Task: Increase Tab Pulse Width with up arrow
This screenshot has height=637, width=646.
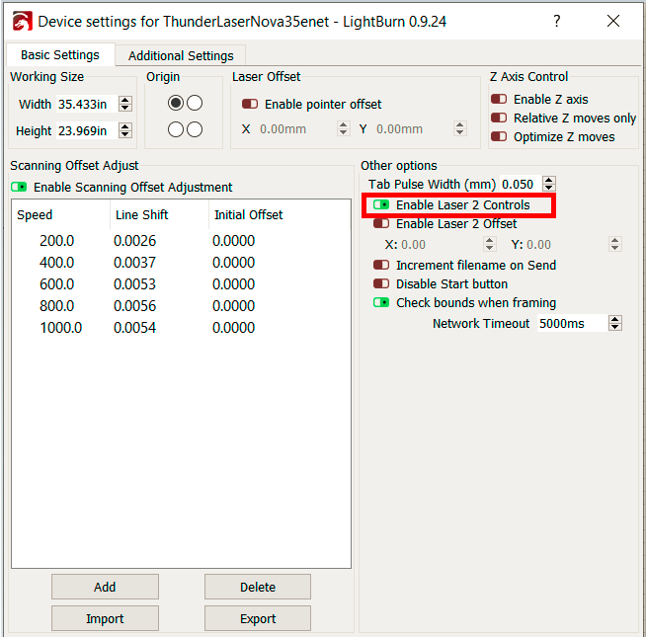Action: tap(549, 180)
